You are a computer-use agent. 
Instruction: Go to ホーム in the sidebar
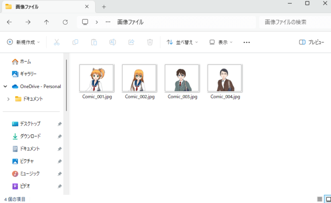pyautogui.click(x=25, y=61)
